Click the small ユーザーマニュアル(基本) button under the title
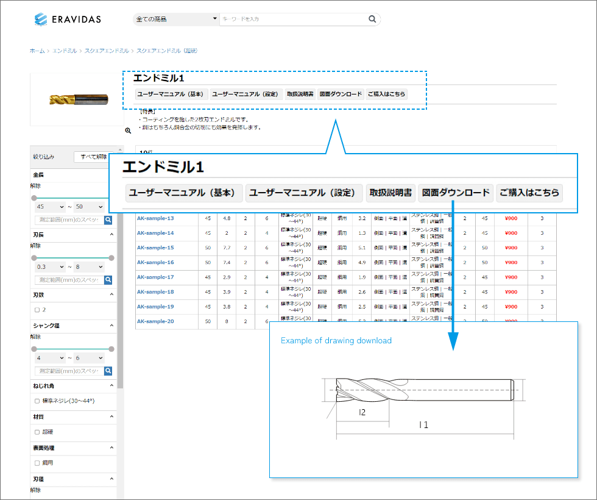This screenshot has width=597, height=500. point(171,94)
